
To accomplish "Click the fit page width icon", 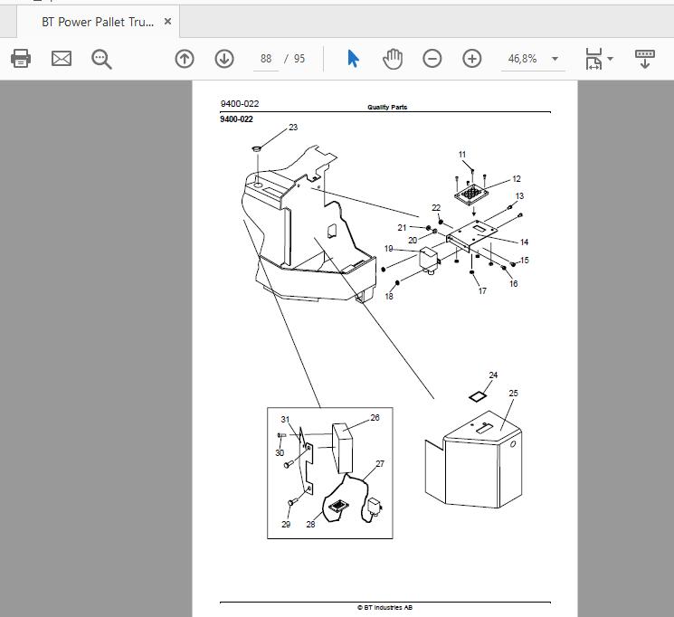I will [x=593, y=59].
